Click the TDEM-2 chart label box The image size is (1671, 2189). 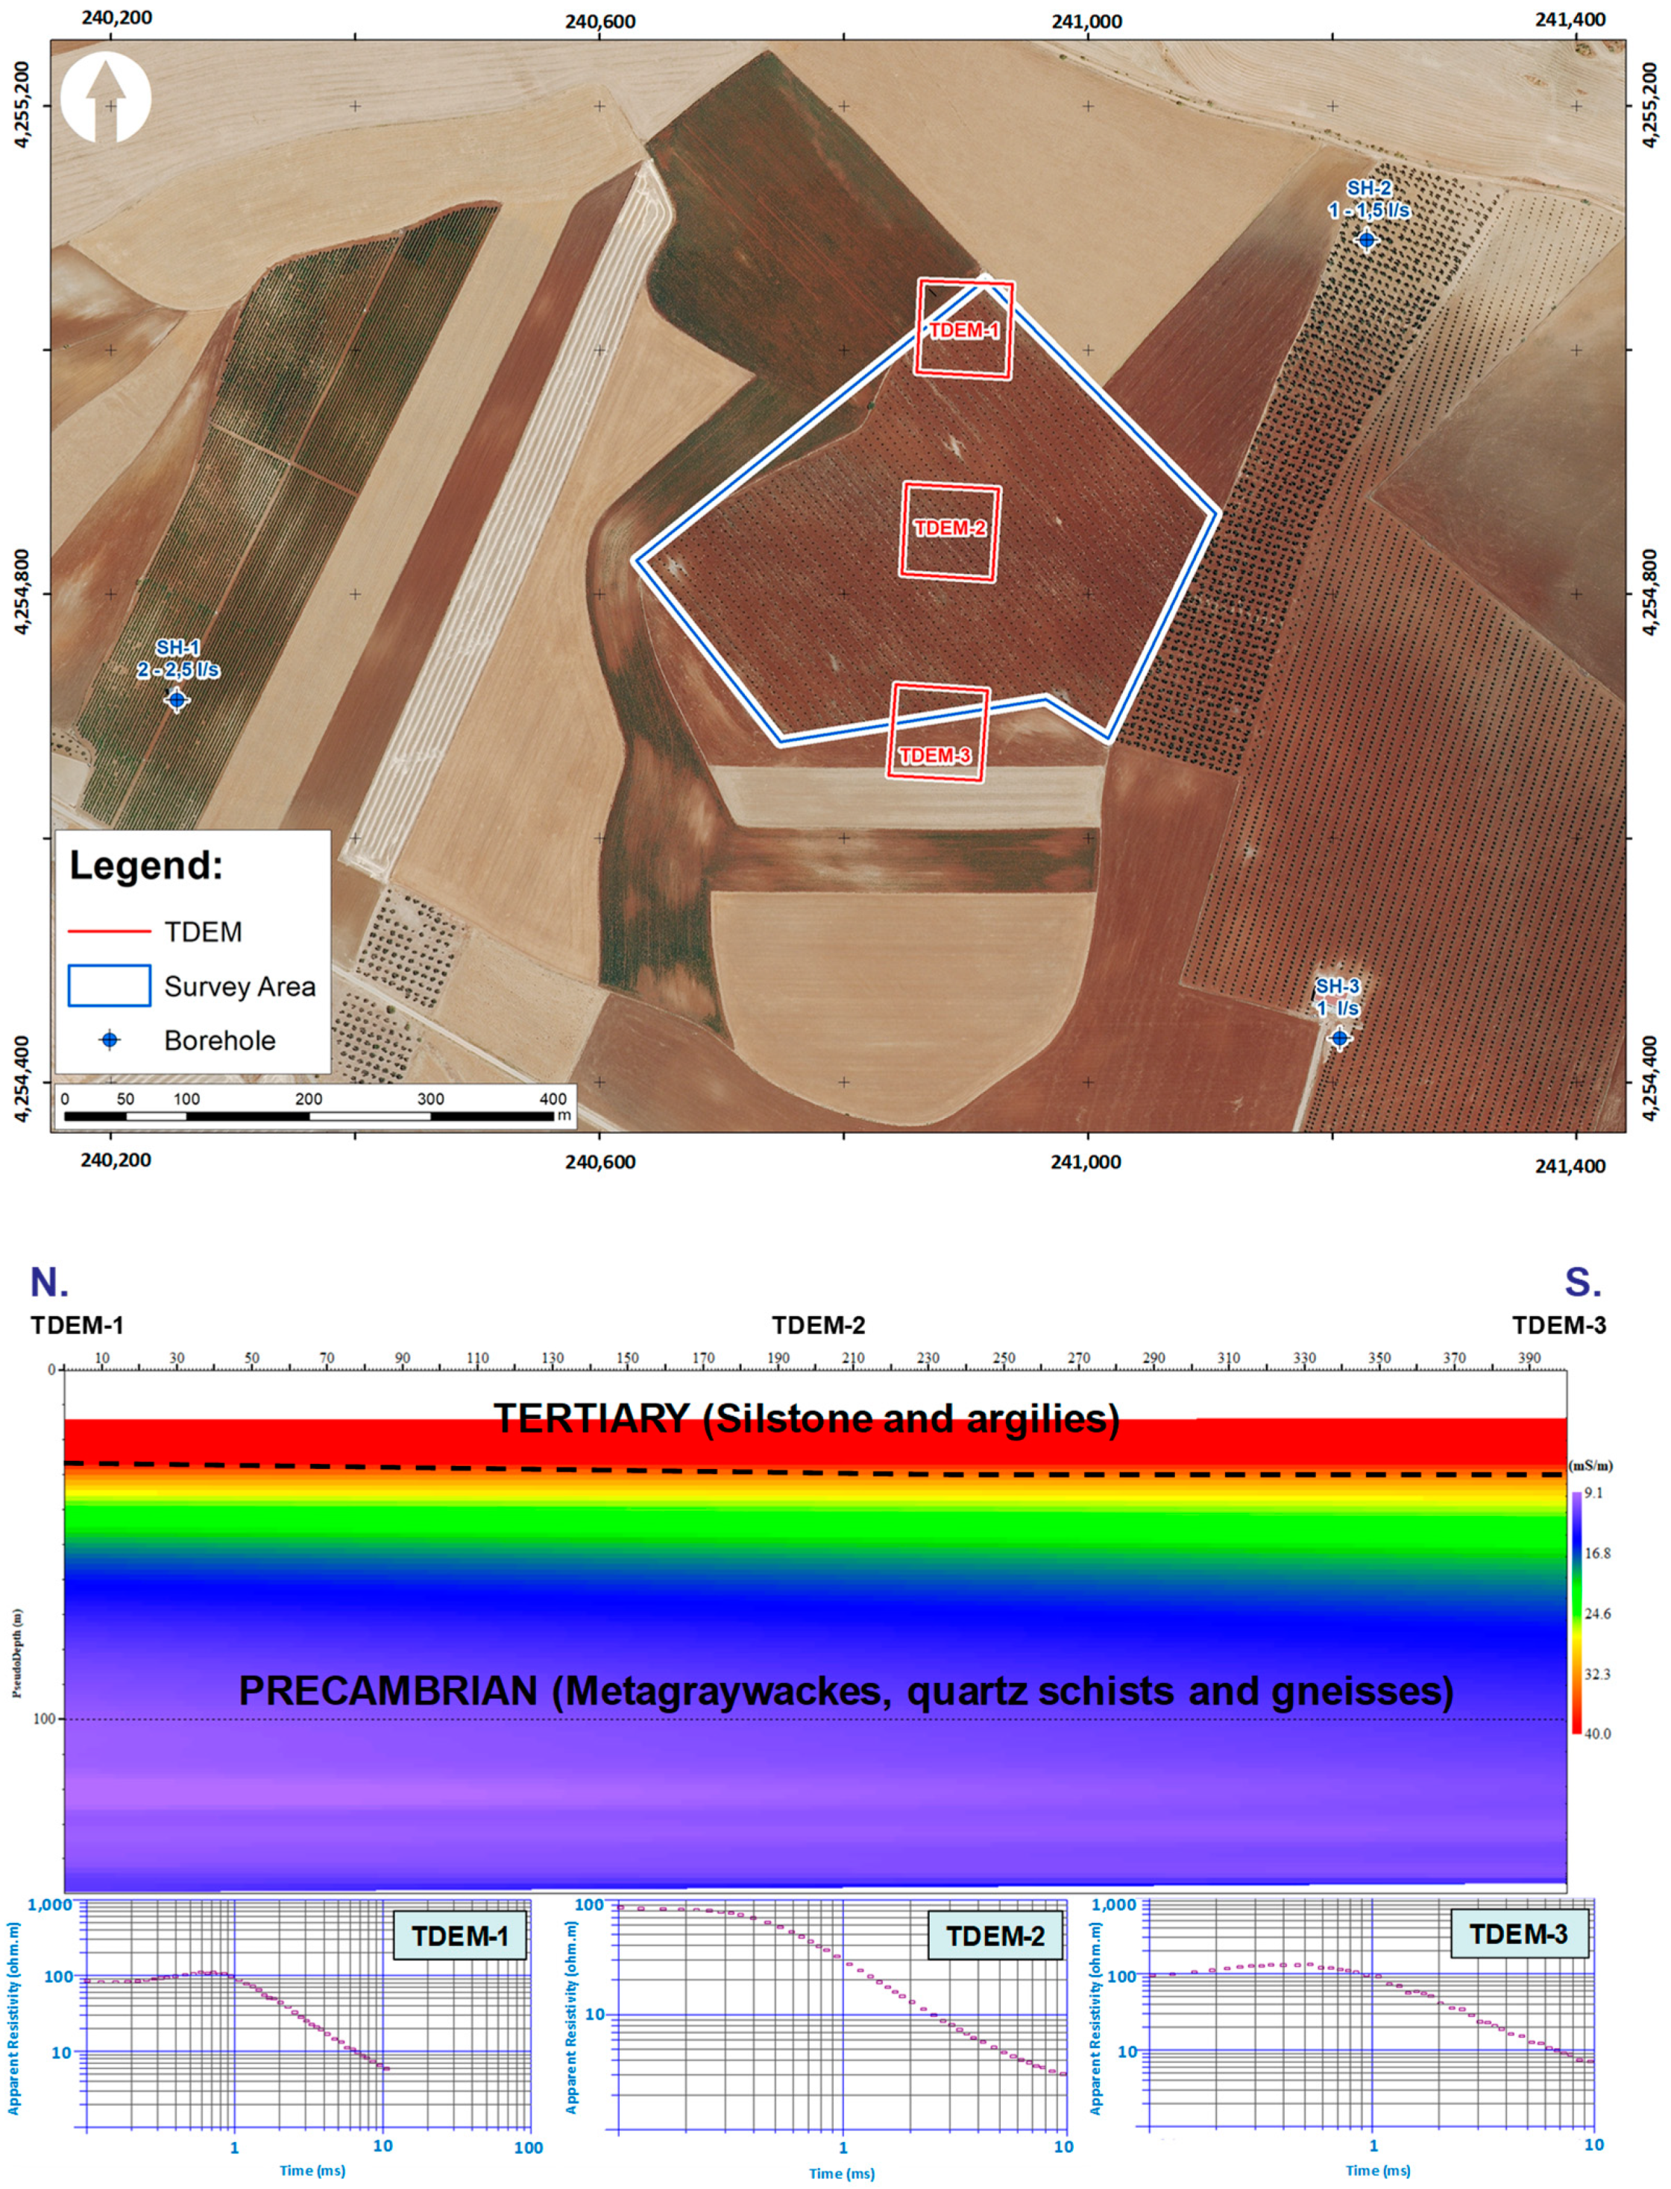pyautogui.click(x=995, y=1936)
